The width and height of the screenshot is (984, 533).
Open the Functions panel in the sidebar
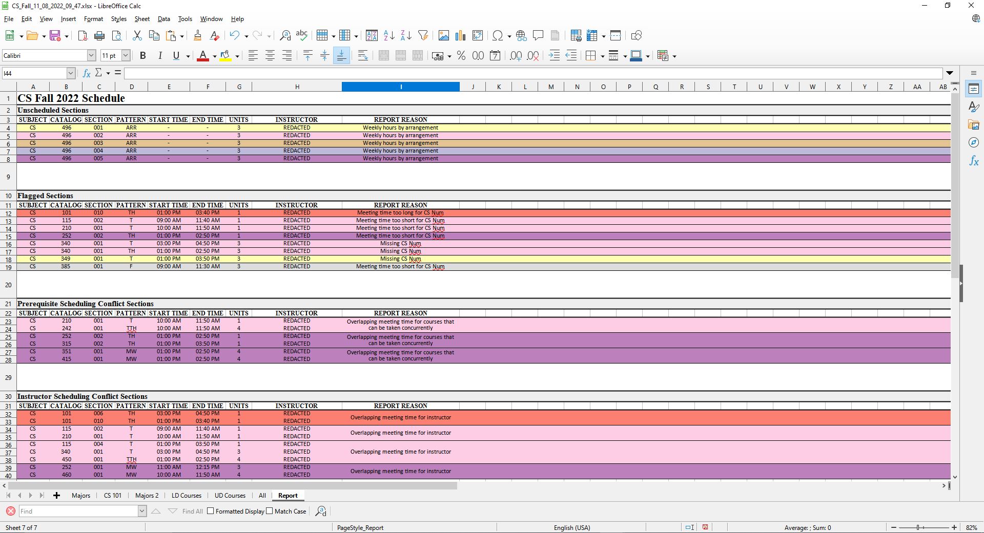[x=973, y=161]
